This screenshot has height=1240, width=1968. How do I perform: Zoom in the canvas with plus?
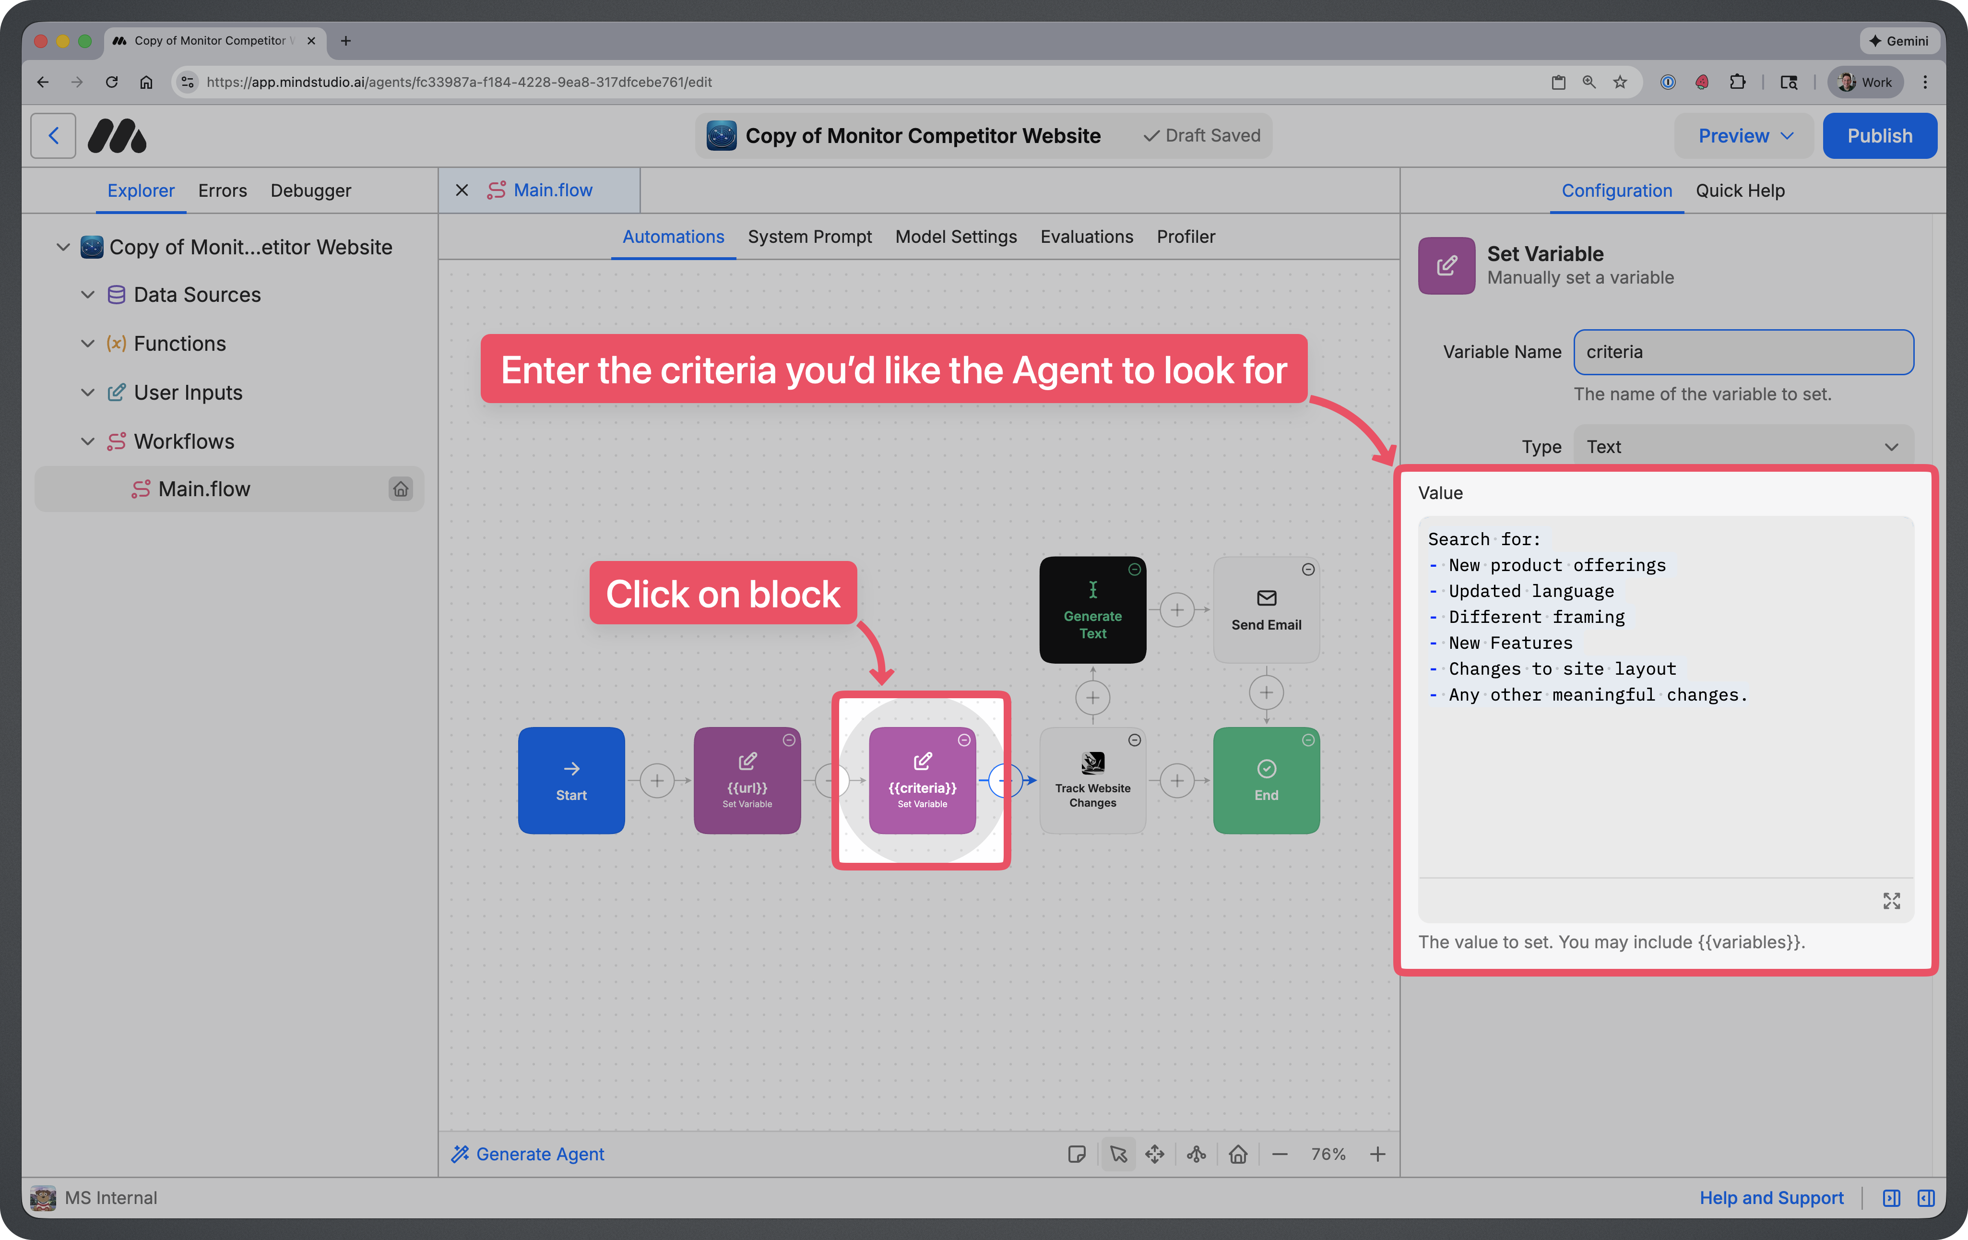point(1378,1154)
